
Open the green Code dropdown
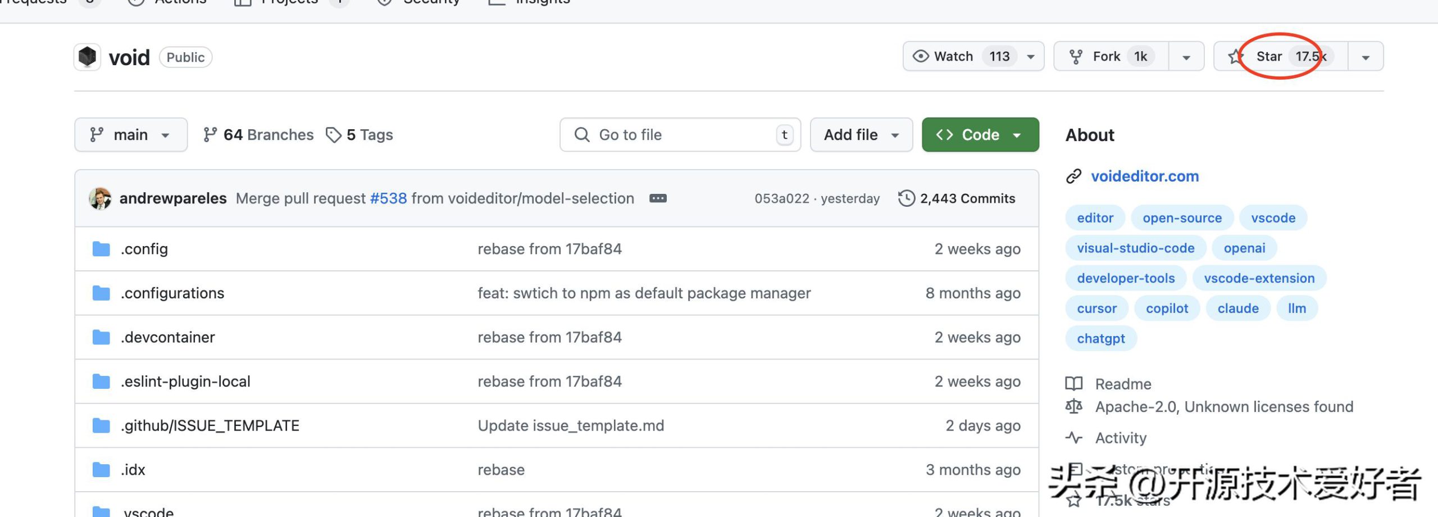point(980,135)
